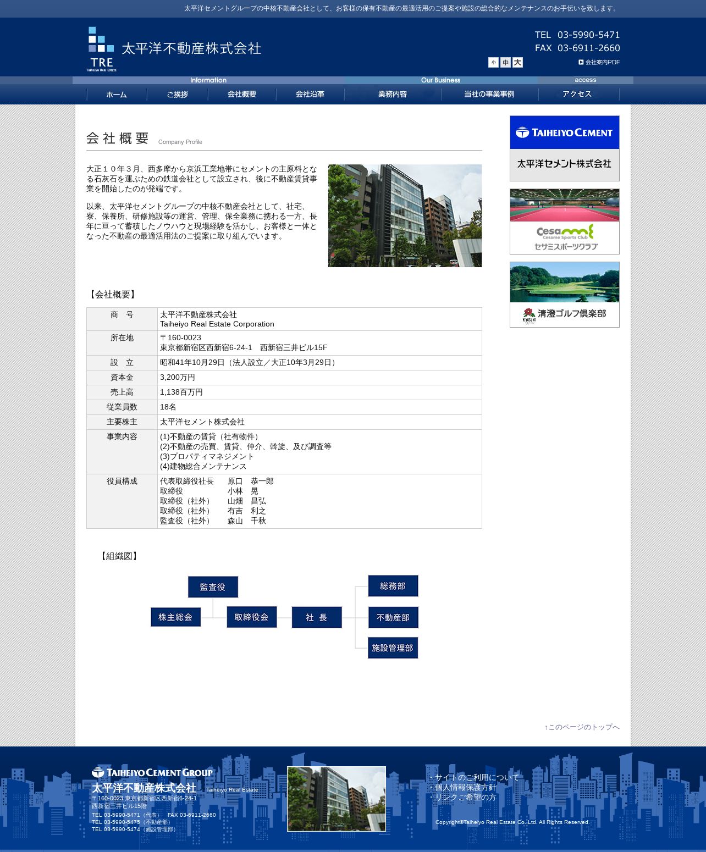Open 個人情報保護方針 footer link
The image size is (706, 852).
465,787
